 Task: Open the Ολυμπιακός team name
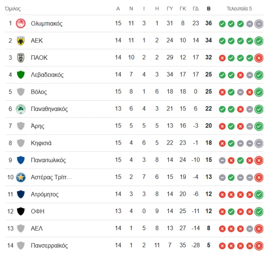[47, 23]
